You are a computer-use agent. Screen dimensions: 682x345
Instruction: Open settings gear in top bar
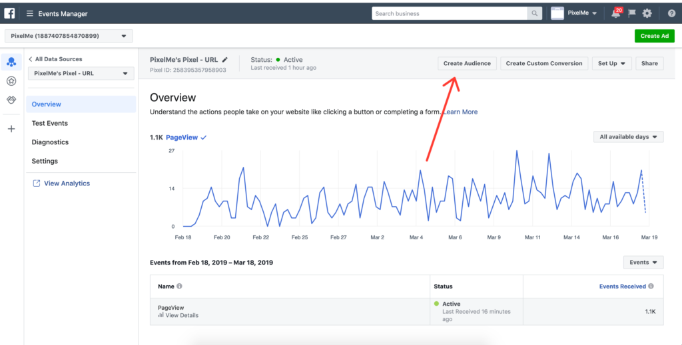tap(647, 13)
